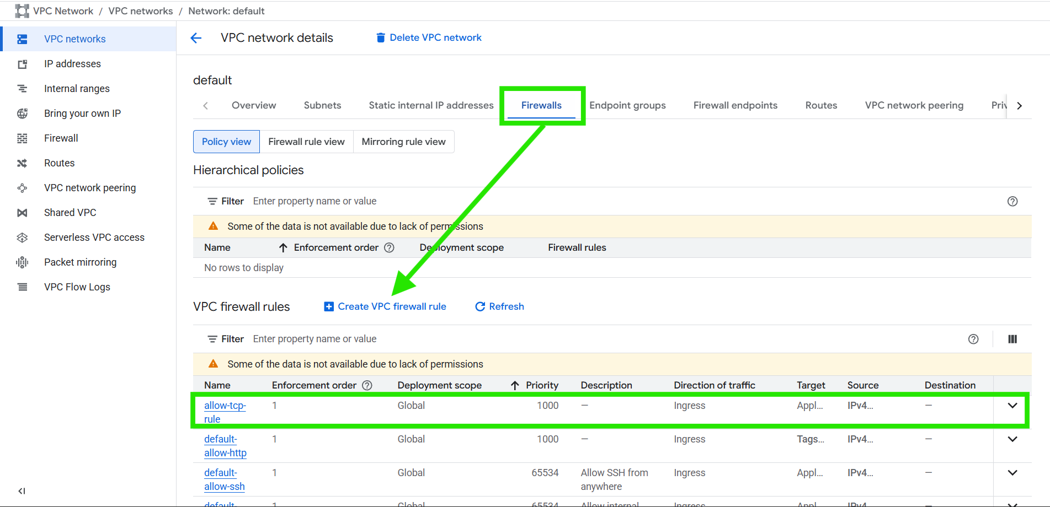Open the Firewall endpoints tab

[735, 105]
